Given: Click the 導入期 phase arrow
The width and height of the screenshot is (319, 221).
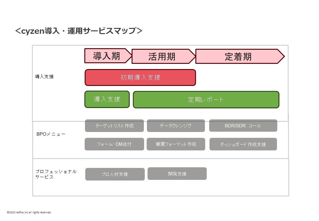Looking at the screenshot, I should click(x=107, y=56).
